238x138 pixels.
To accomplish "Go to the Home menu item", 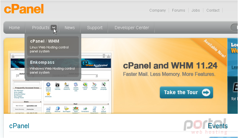I will point(14,28).
